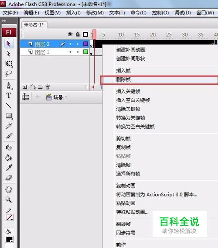Click the Add Motion Guide icon

(x=33, y=87)
